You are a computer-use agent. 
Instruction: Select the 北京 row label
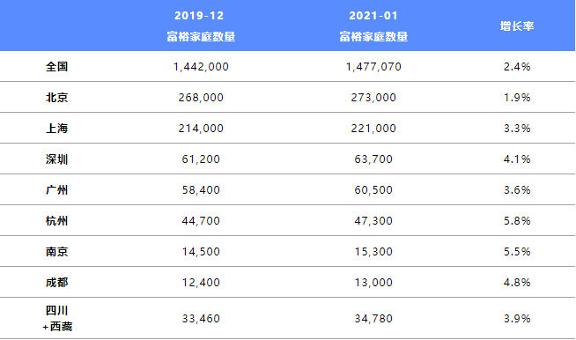coord(56,98)
